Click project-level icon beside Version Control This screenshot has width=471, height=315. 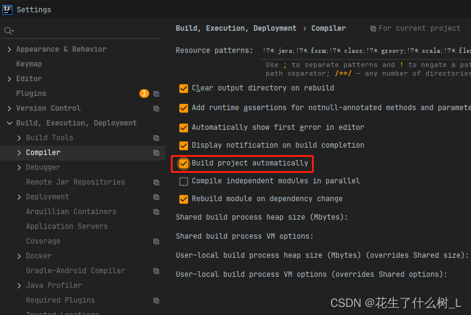pyautogui.click(x=157, y=109)
